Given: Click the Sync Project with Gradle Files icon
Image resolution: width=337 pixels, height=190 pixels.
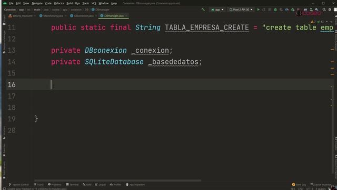Looking at the screenshot, I should 305,9.
